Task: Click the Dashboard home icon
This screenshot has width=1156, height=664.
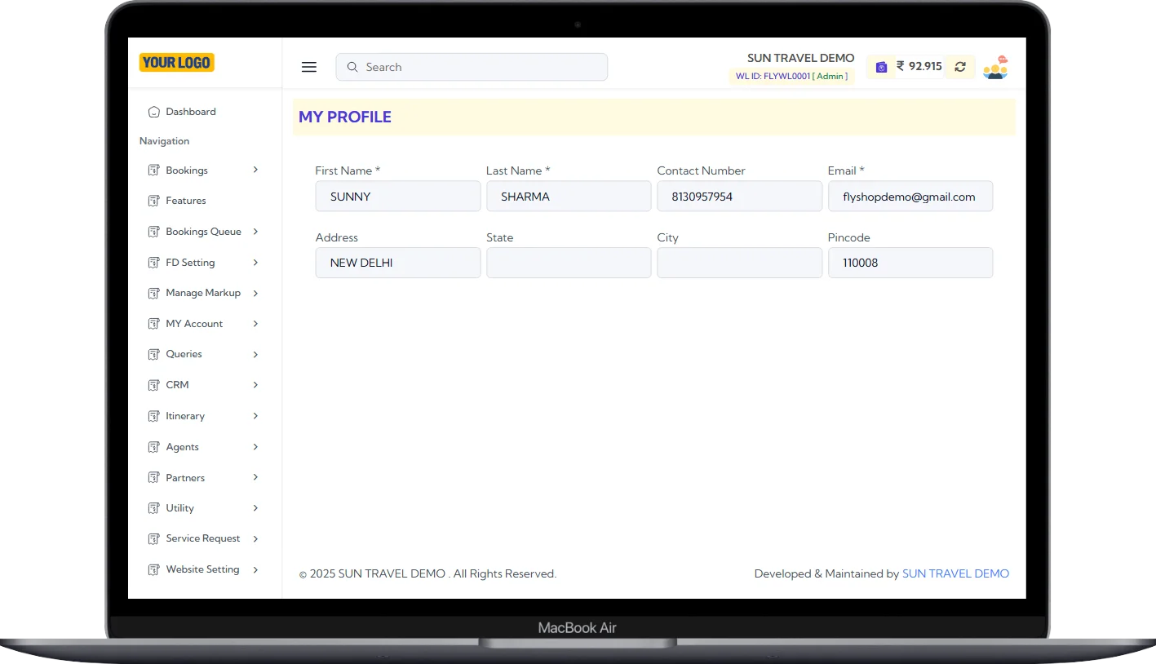Action: pyautogui.click(x=153, y=112)
